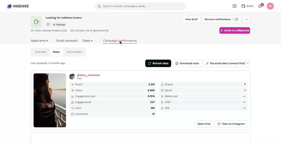Viewport: 281px width, 143px height.
Task: Click the Open chat button
Action: click(204, 124)
